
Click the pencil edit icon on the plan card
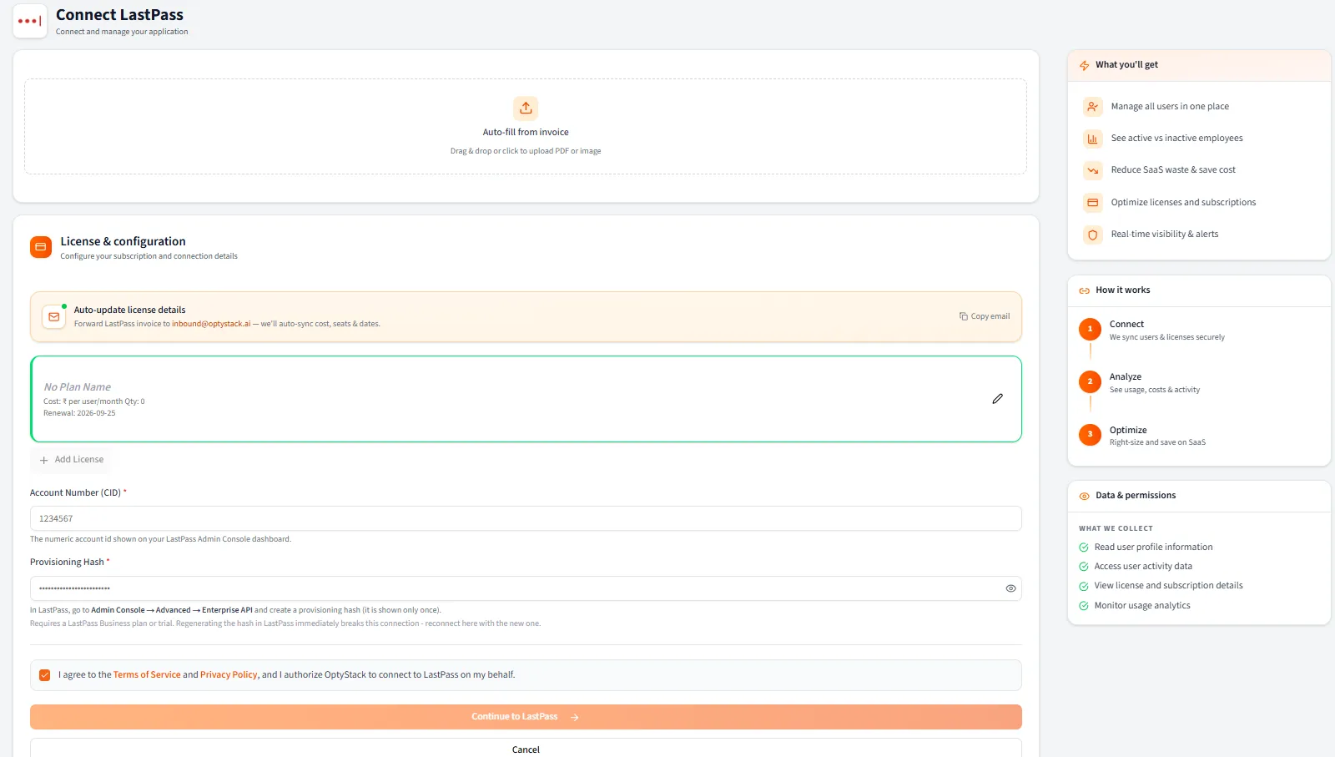coord(997,399)
